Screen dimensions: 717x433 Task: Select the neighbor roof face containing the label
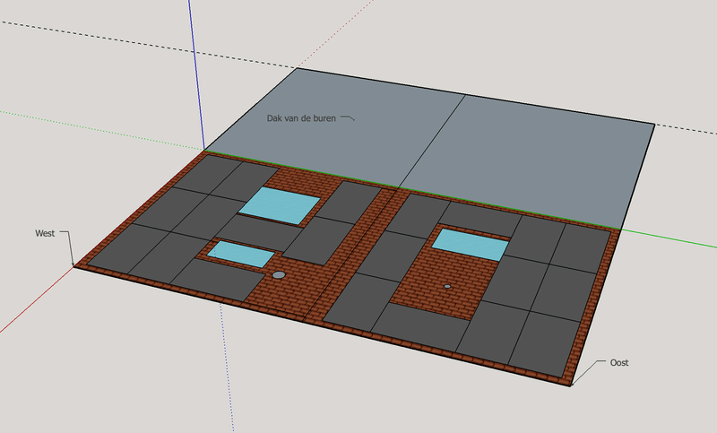(x=333, y=128)
